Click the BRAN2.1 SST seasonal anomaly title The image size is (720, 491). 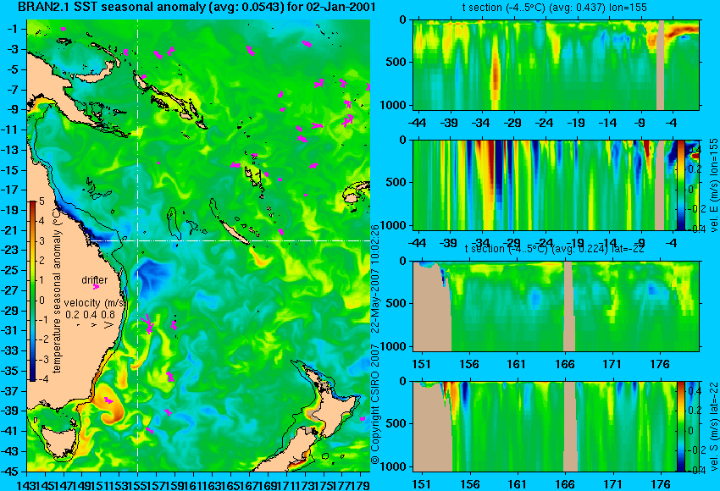197,7
